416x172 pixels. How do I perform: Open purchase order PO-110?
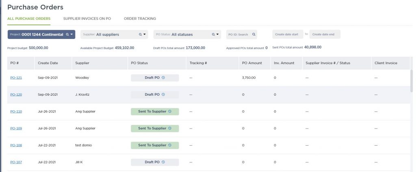(x=16, y=112)
